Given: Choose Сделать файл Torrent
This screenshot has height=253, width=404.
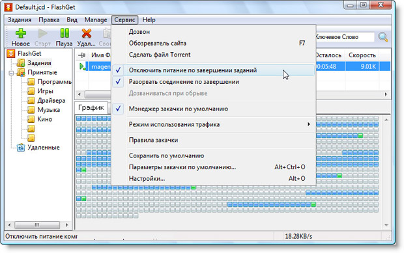Looking at the screenshot, I should pyautogui.click(x=213, y=55).
